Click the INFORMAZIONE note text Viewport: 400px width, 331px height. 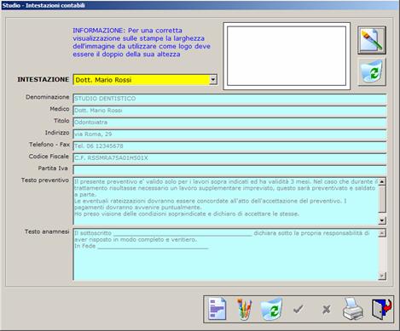tap(142, 43)
